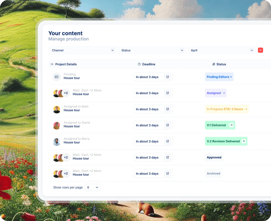The width and height of the screenshot is (271, 221).
Task: Click the +2 avatar badge in Assigned row
Action: (x=66, y=93)
